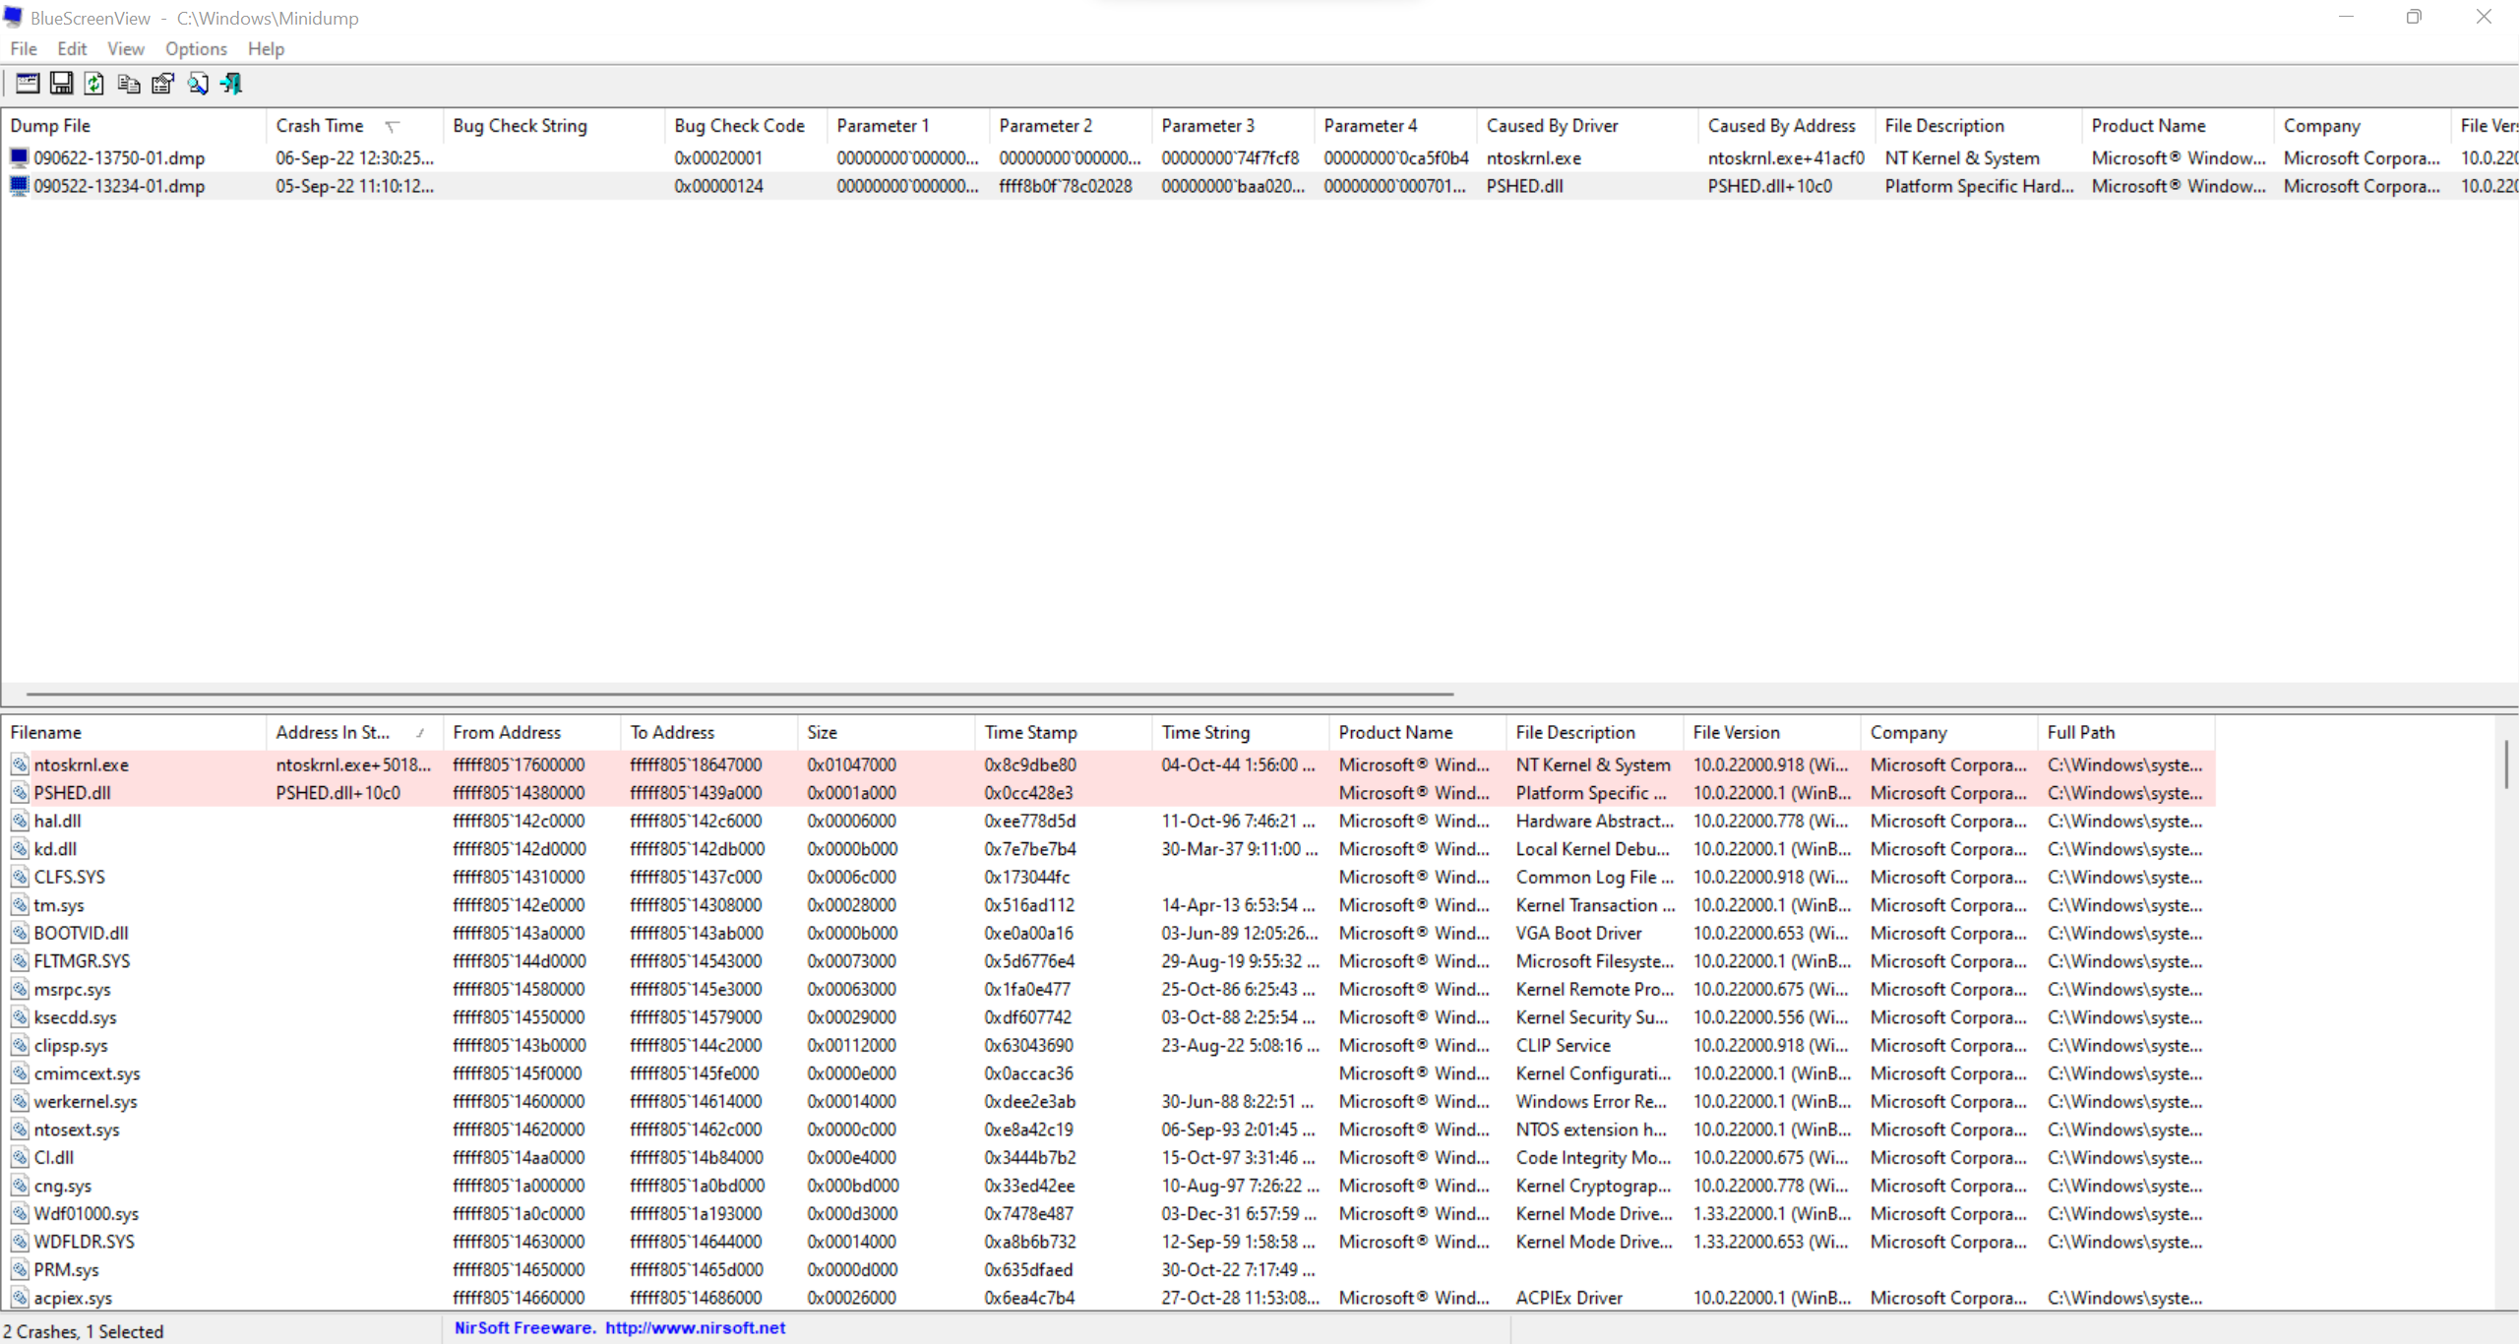2519x1344 pixels.
Task: Click the lower pane vertical scrollbar thumb
Action: 2505,764
